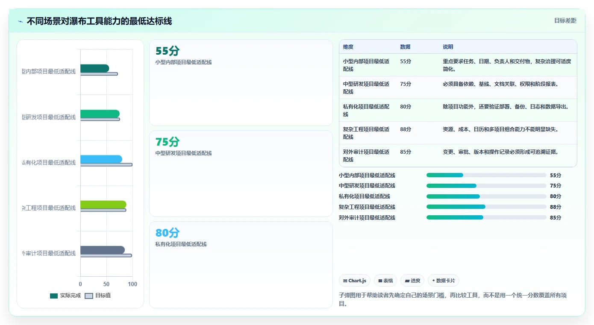Click the 85分 cell in the table
Screen dimensions: 594x325
406,152
